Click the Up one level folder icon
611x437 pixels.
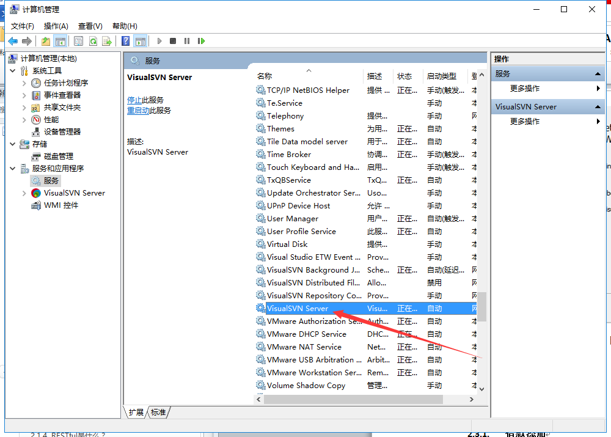click(46, 41)
